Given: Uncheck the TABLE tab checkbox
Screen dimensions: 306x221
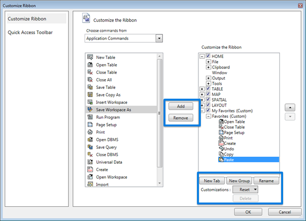Looking at the screenshot, I should click(x=208, y=89).
